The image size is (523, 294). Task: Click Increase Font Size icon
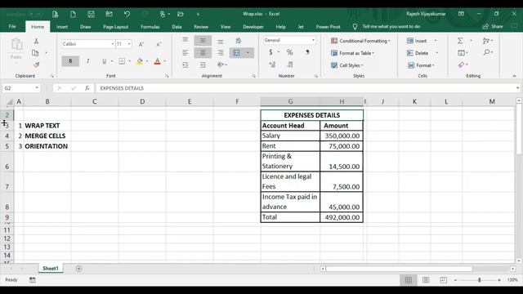pyautogui.click(x=141, y=44)
